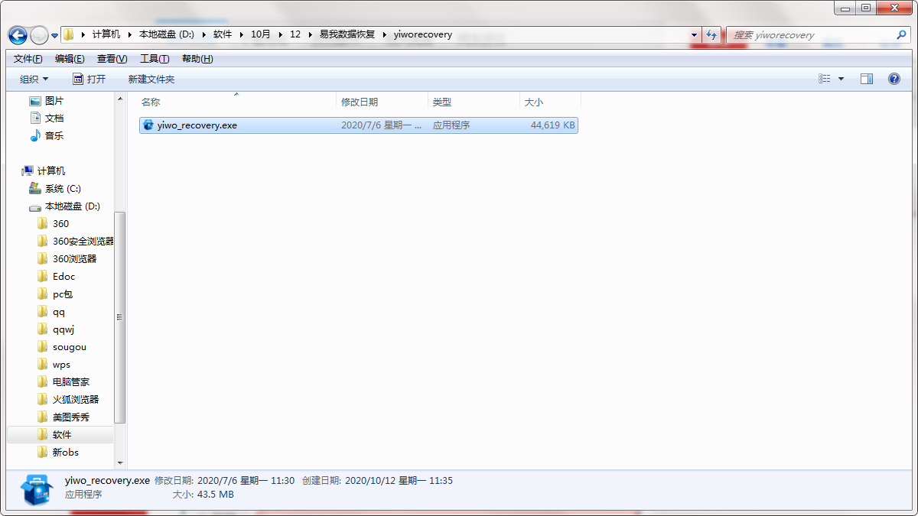Click the magnifier search icon
Viewport: 918px width, 516px height.
pyautogui.click(x=901, y=35)
